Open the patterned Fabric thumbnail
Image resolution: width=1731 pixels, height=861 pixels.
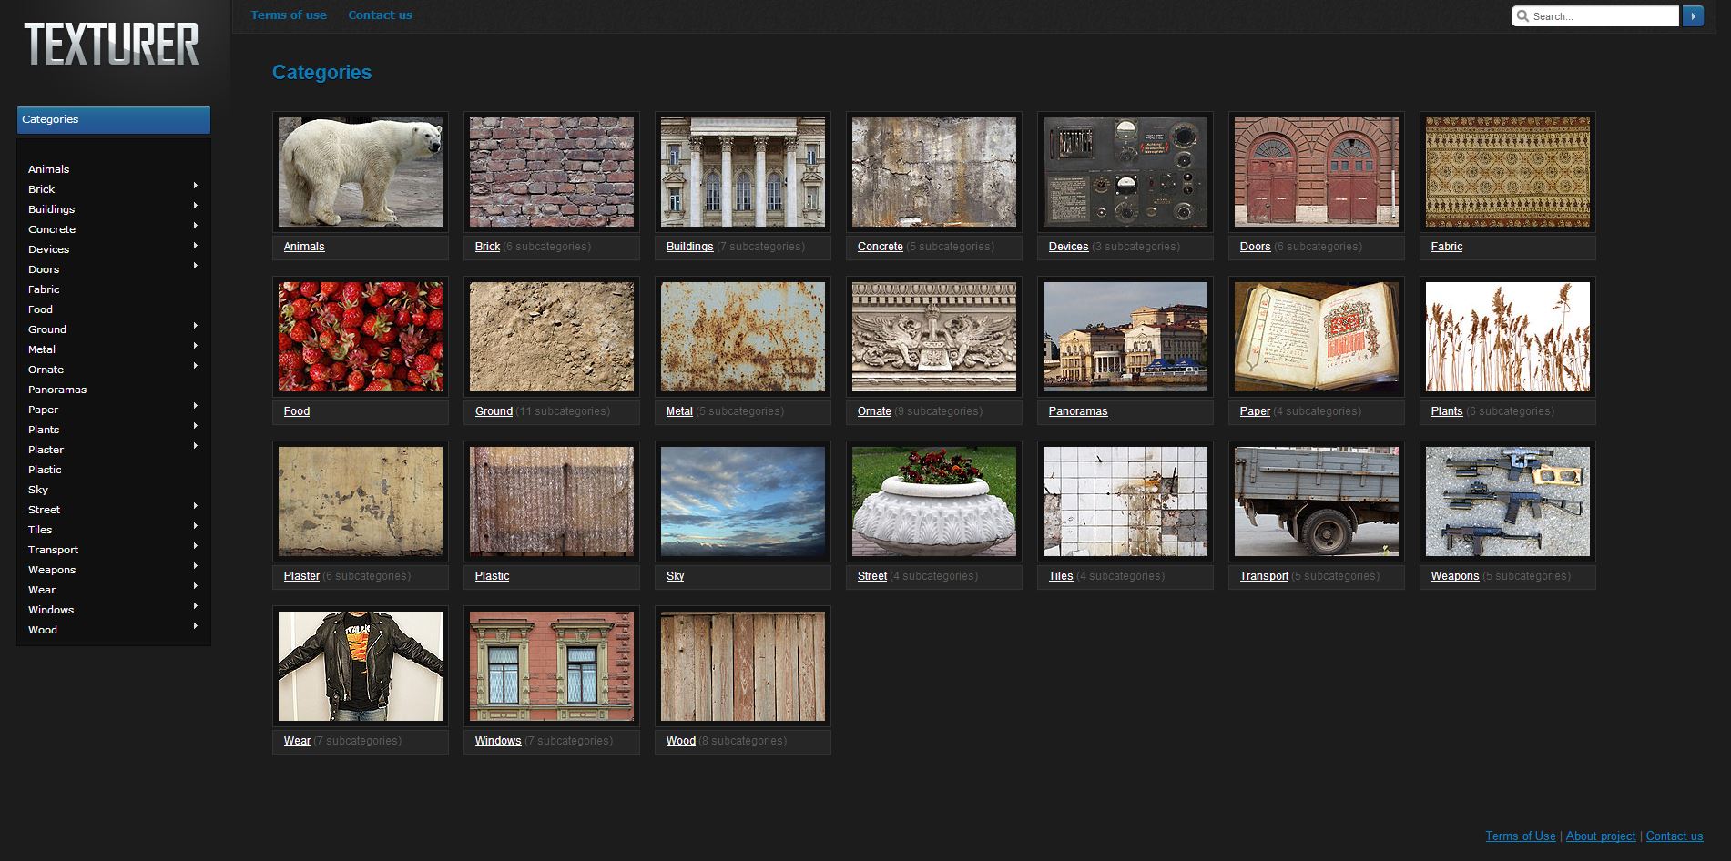(1508, 172)
